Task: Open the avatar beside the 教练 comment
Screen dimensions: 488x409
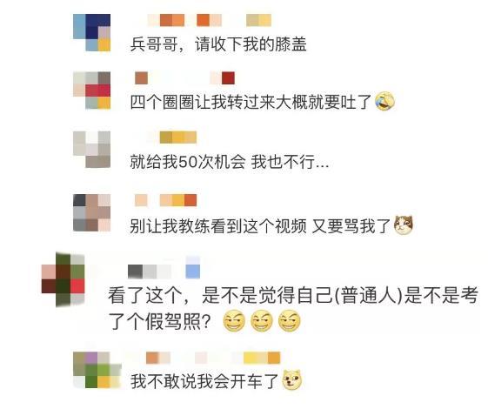Action: pyautogui.click(x=92, y=212)
